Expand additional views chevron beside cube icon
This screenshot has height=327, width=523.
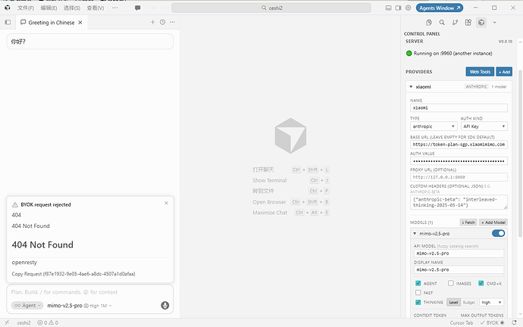pyautogui.click(x=495, y=23)
